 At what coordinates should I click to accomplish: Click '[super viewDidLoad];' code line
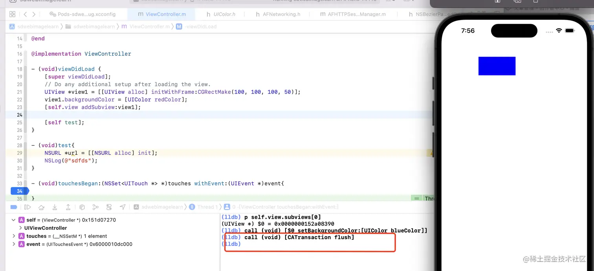78,77
